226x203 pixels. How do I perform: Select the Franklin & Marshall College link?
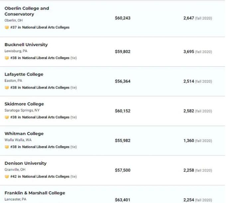[x=35, y=193]
